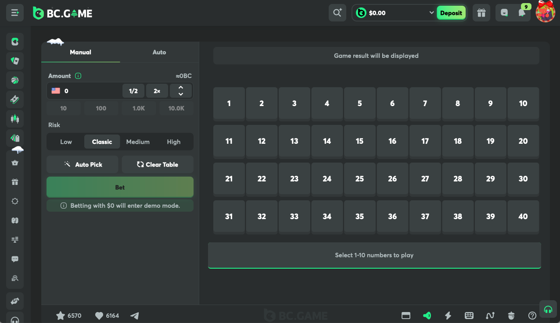Open casino playing cards sidebar icon

click(15, 61)
